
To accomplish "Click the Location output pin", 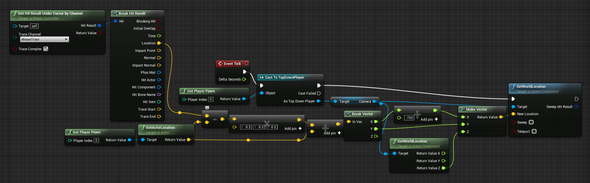I will [159, 43].
